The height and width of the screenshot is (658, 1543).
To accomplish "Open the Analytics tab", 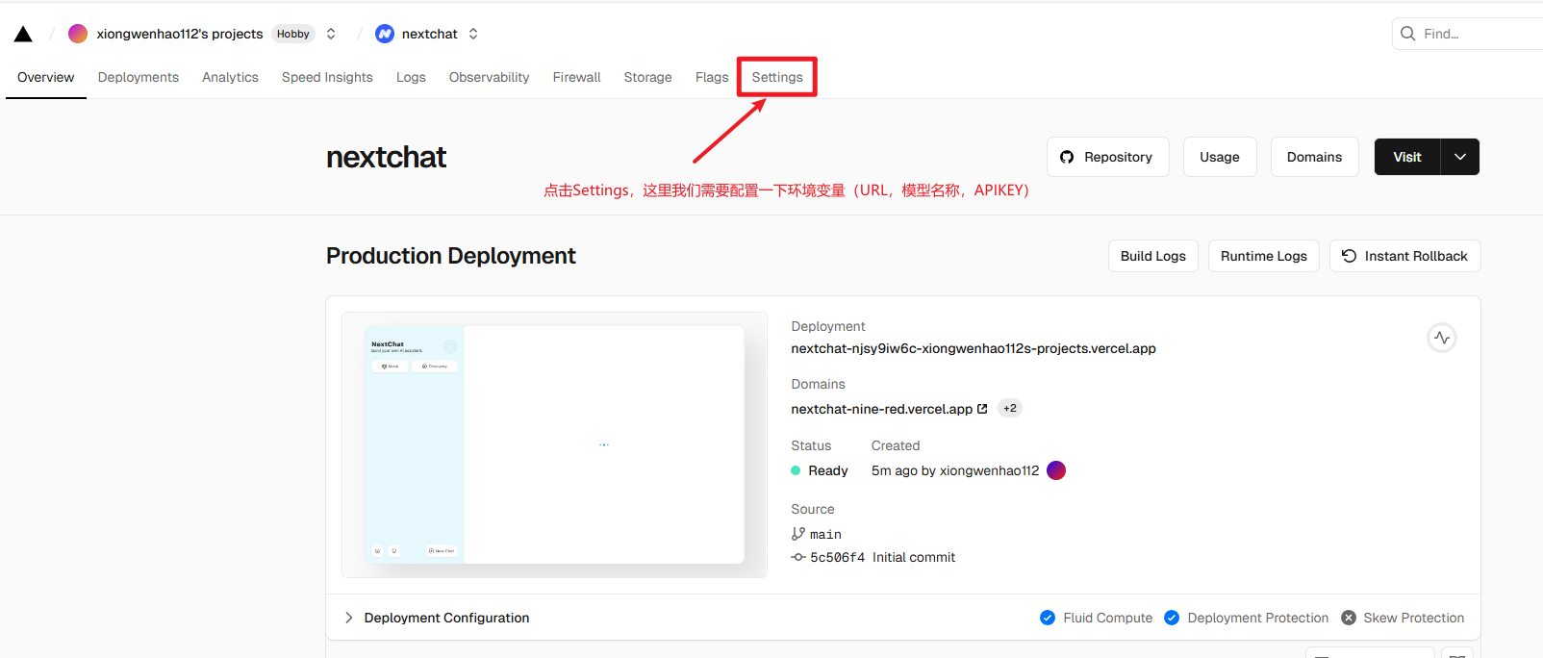I will pos(230,77).
